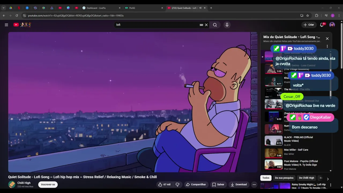This screenshot has height=193, width=343.
Task: Run search with magnifier button
Action: click(215, 25)
